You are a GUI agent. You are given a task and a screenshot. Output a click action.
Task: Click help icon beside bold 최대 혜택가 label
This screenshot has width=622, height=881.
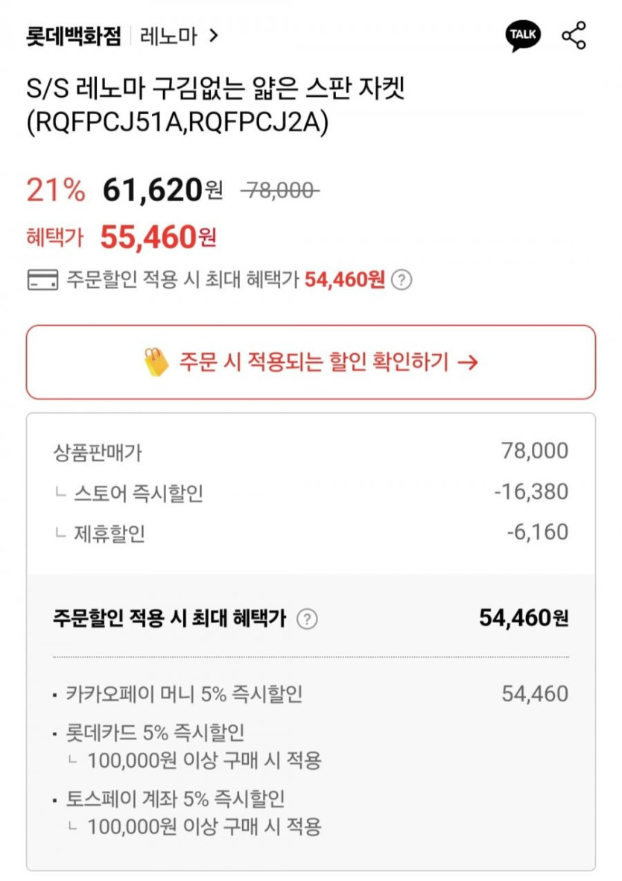307,619
